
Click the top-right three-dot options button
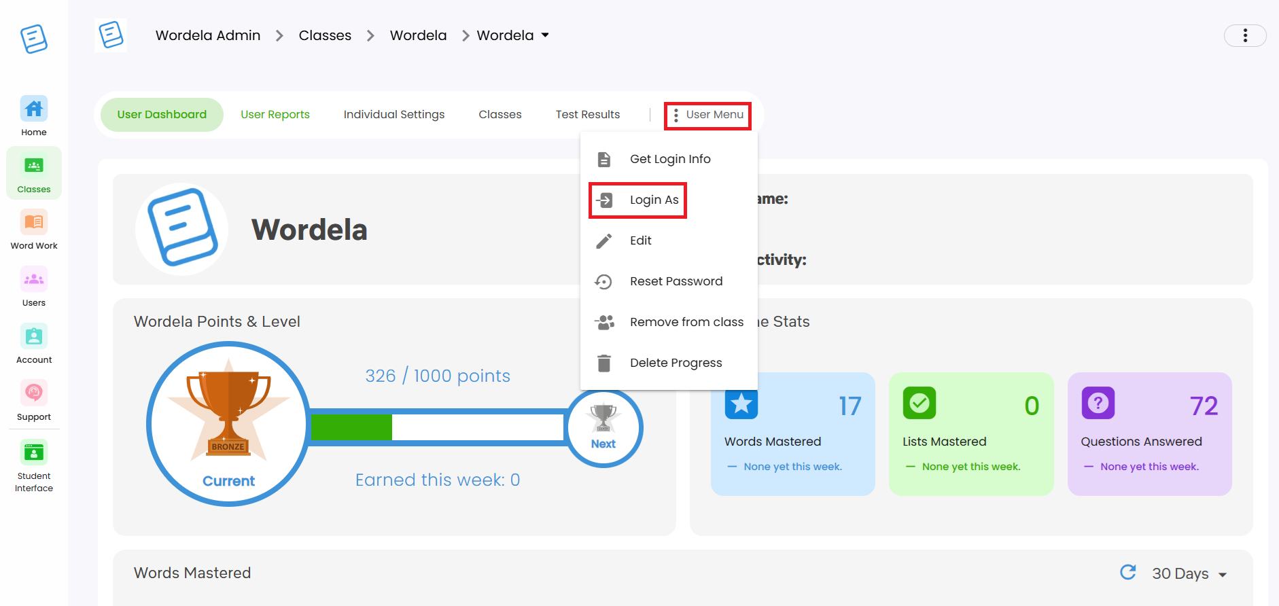pos(1244,35)
